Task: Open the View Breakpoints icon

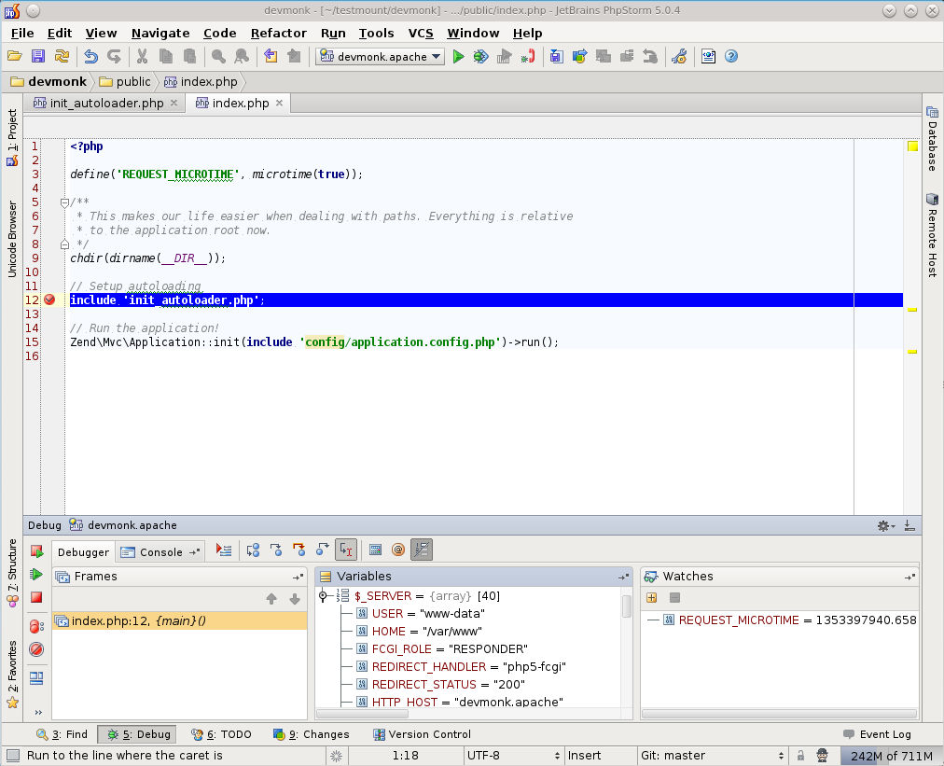Action: pos(36,627)
